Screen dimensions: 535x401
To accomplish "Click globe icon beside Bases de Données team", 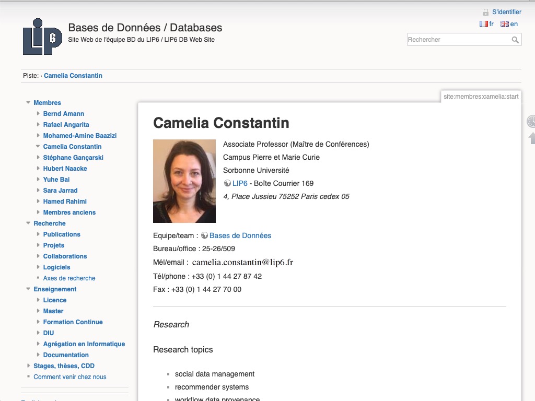I will coord(204,235).
